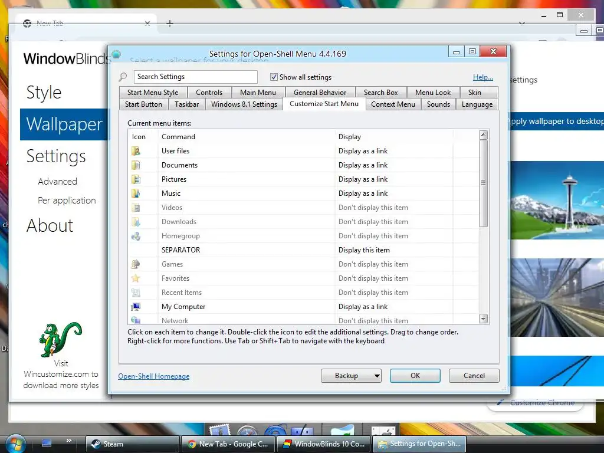This screenshot has width=604, height=453.
Task: Change display setting for Documents
Action: tap(363, 165)
